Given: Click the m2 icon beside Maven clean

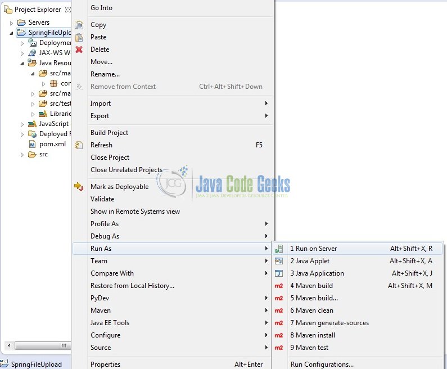Looking at the screenshot, I should point(279,310).
